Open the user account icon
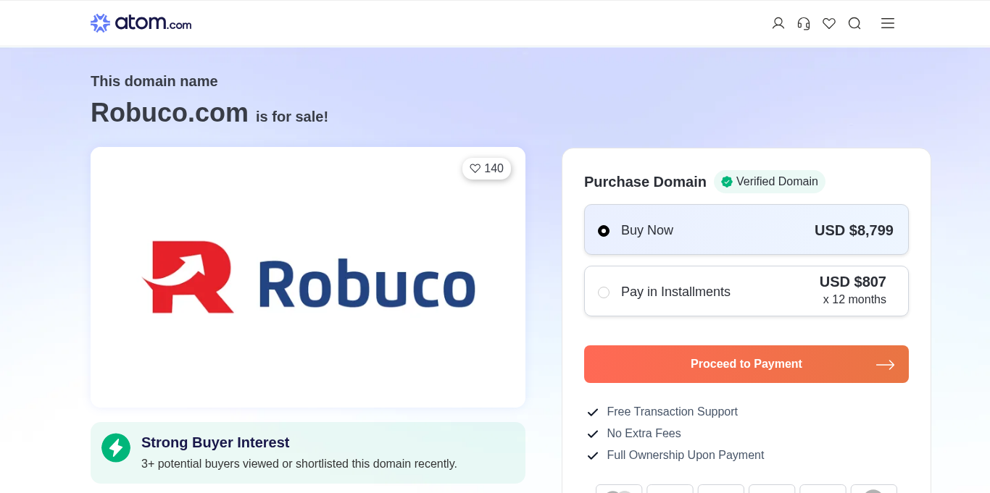Image resolution: width=990 pixels, height=493 pixels. [x=778, y=23]
